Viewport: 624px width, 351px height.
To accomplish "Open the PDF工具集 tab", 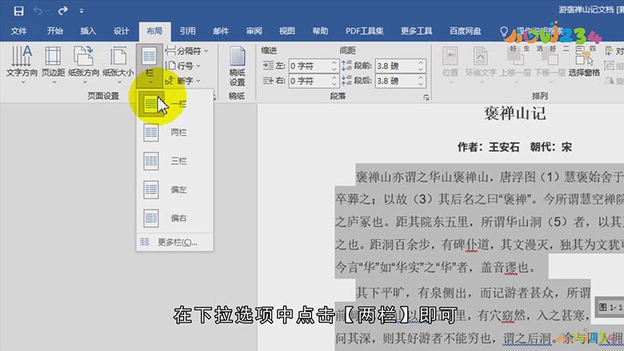I will pyautogui.click(x=364, y=31).
